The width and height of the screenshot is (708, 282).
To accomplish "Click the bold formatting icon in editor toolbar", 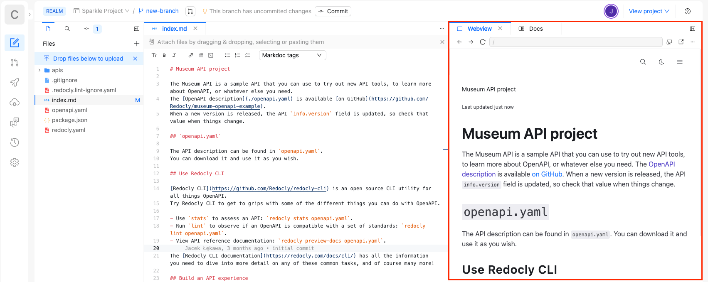I will [164, 55].
